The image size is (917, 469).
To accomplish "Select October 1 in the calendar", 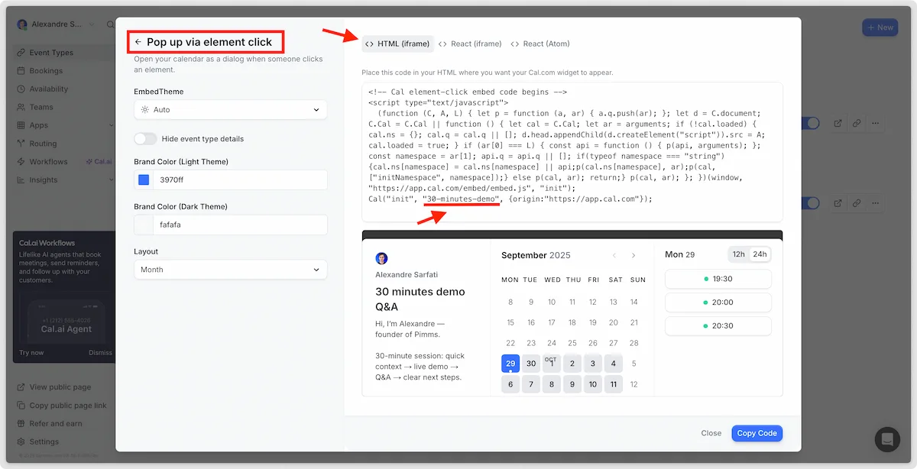I will tap(552, 364).
